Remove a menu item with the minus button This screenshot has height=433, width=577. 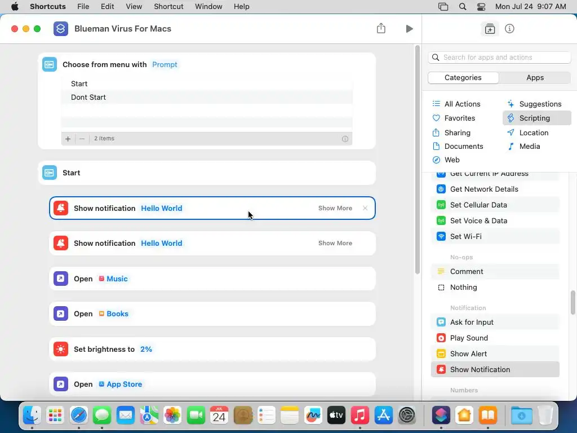82,139
